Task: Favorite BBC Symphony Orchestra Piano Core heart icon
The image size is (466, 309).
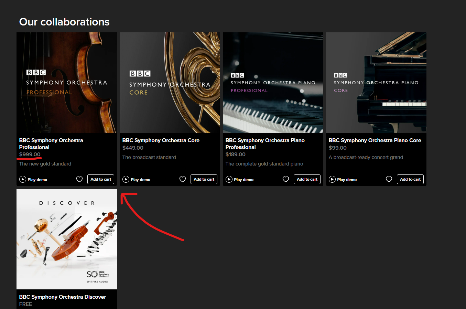Action: 389,179
